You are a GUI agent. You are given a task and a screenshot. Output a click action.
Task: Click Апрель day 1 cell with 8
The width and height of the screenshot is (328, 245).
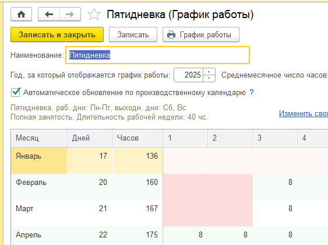(x=185, y=236)
